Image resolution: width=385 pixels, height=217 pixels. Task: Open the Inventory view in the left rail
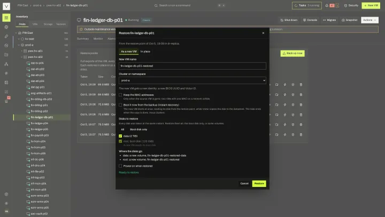point(6,18)
